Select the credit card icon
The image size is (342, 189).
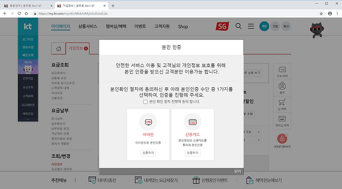point(192,122)
